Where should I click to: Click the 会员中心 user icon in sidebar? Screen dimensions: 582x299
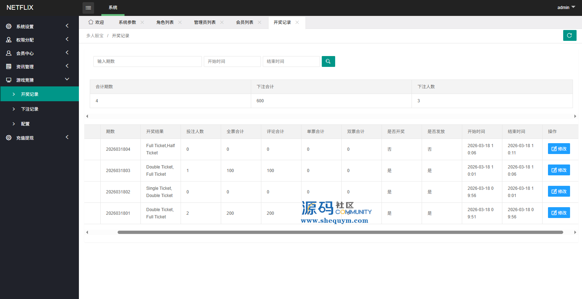(x=9, y=53)
